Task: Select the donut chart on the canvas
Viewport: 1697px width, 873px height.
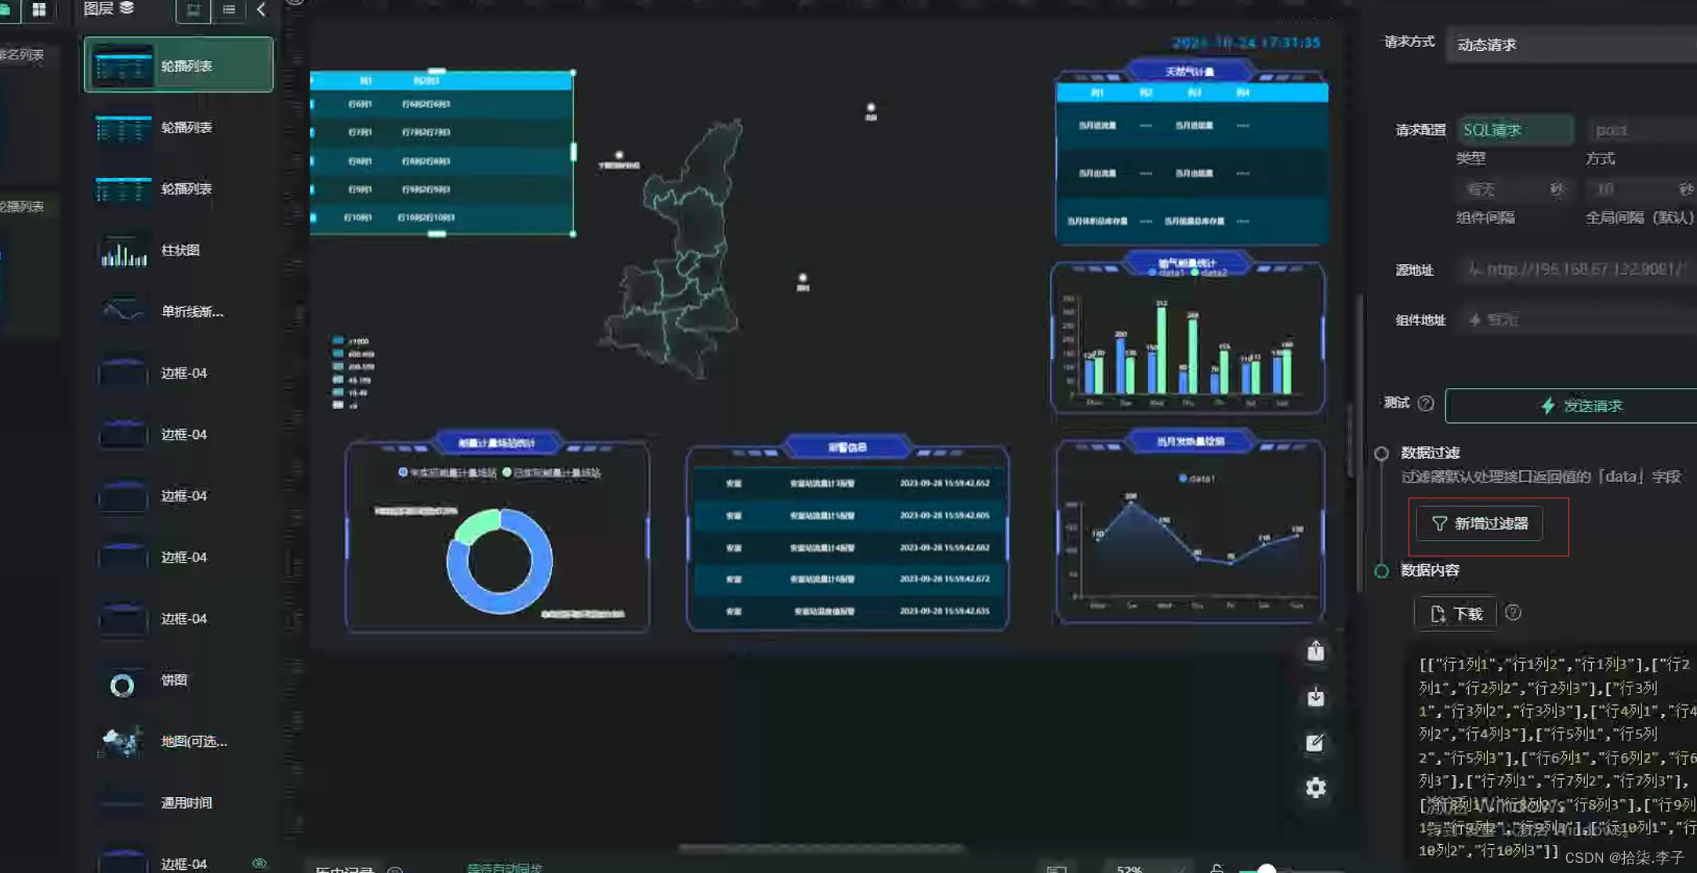Action: [x=499, y=561]
